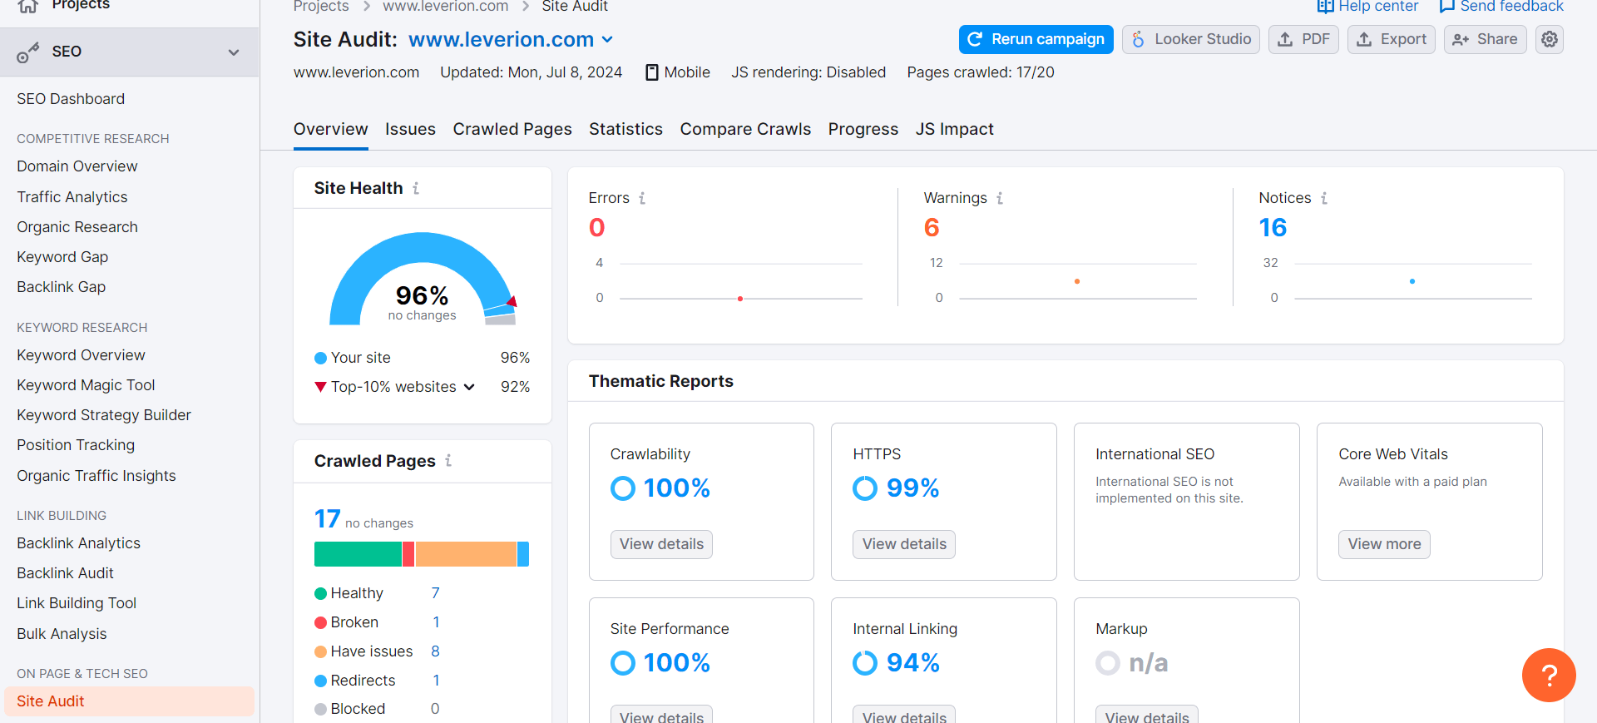Click the orange Have issues bar segment

pos(466,554)
